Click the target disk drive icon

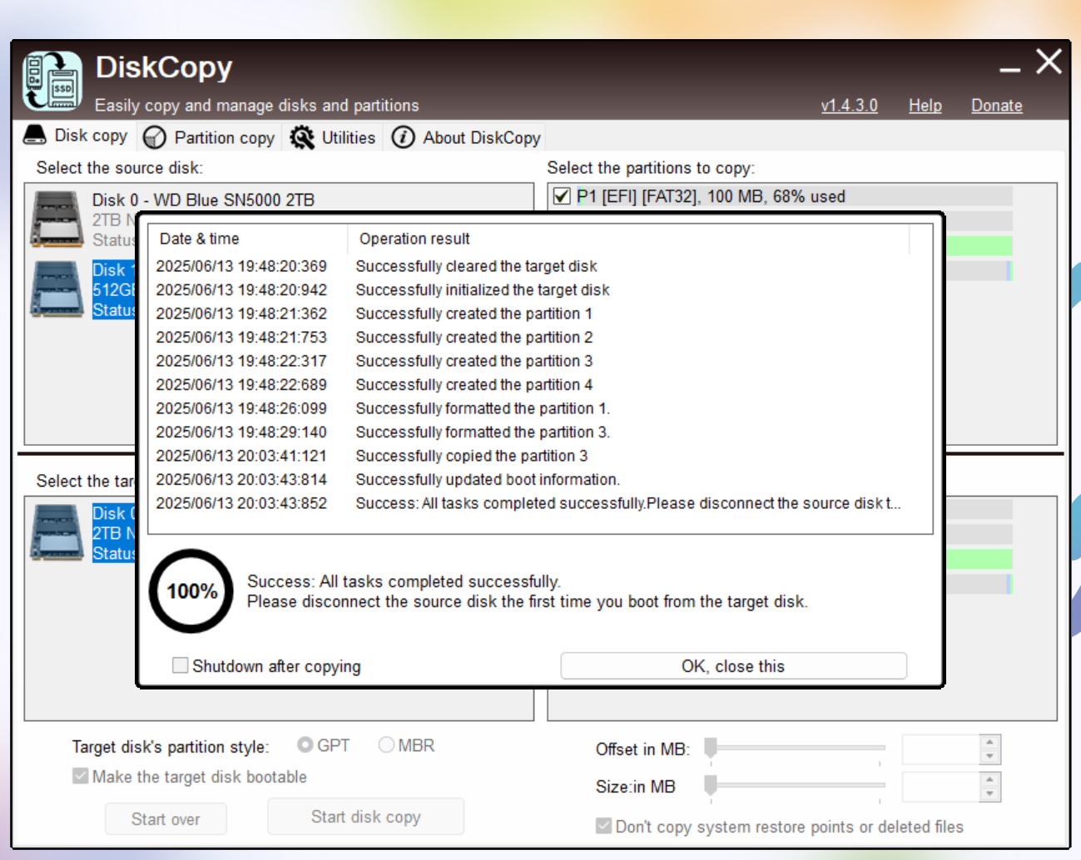pos(55,531)
